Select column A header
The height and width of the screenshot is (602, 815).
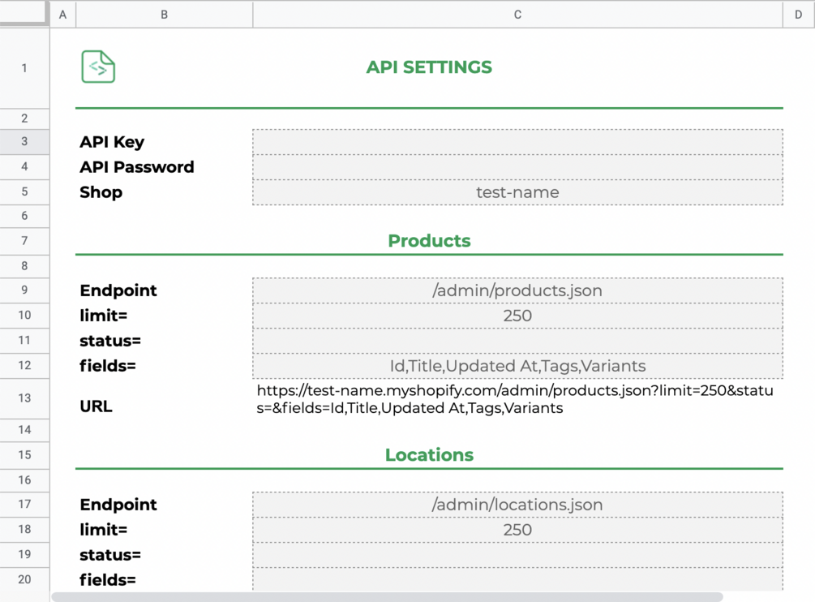(x=62, y=15)
